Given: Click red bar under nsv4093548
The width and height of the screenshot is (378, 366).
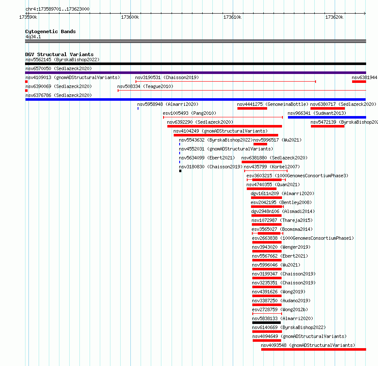Looking at the screenshot, I should (x=313, y=349).
